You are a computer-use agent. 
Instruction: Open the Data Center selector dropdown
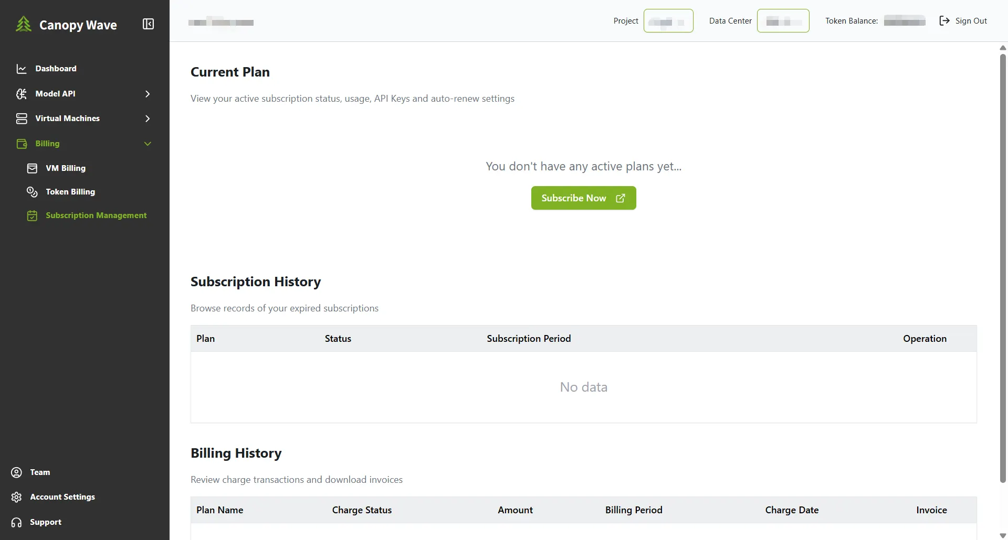tap(783, 21)
